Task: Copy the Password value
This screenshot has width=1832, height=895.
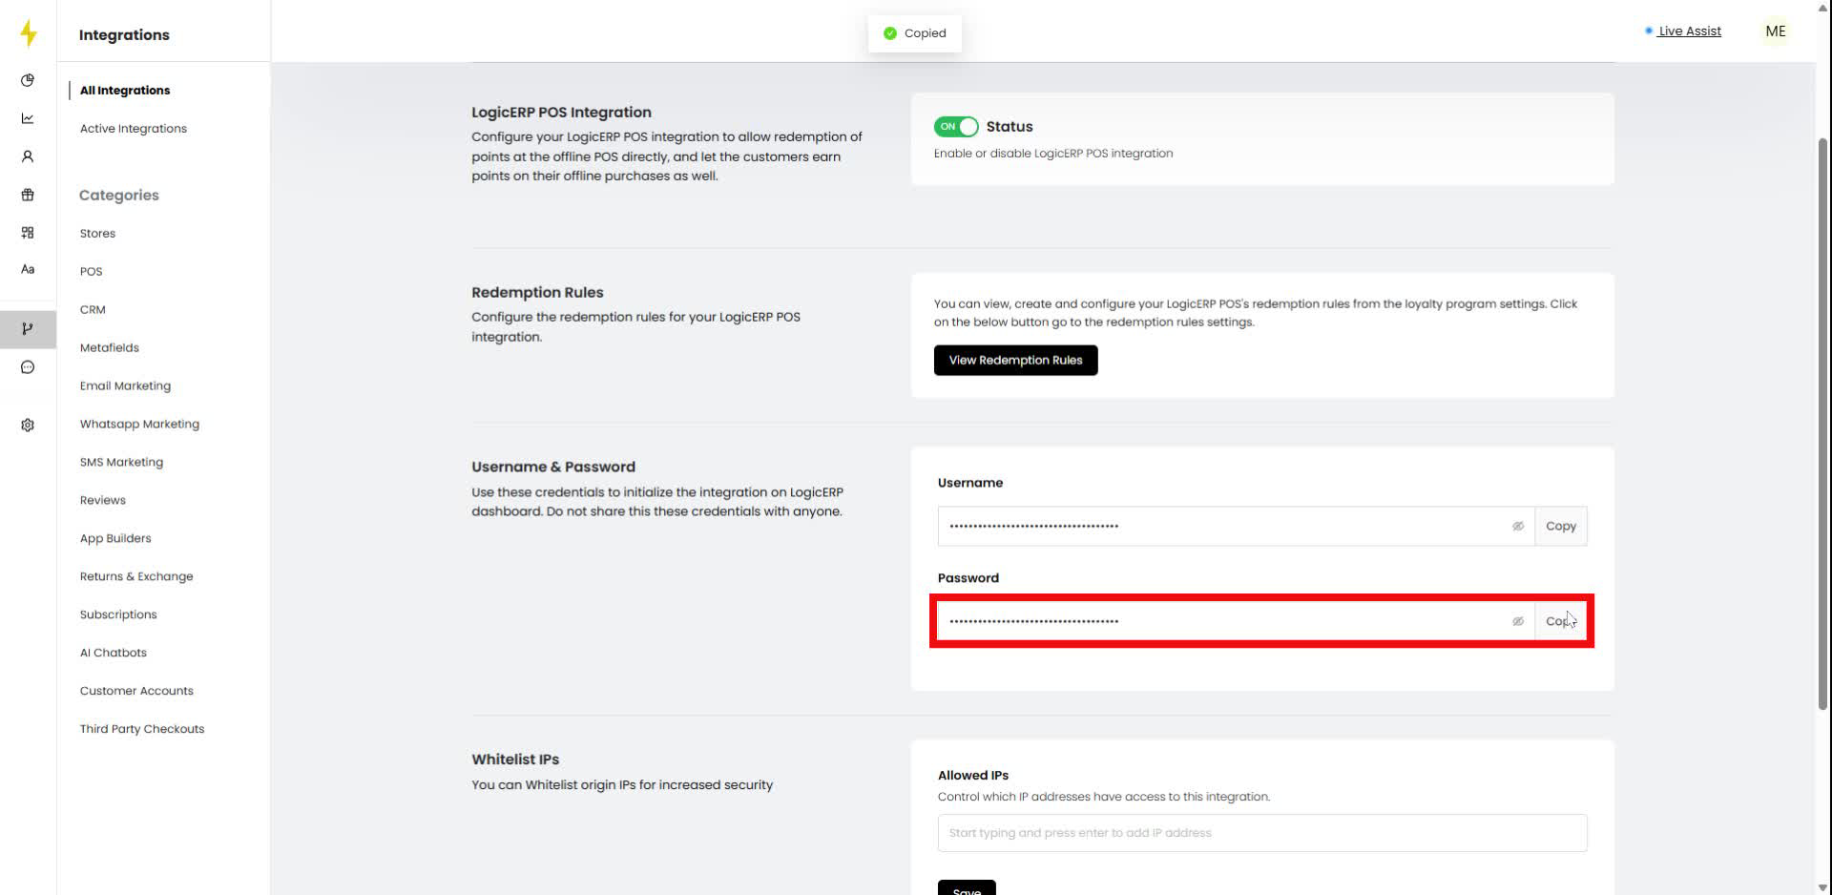Action: (x=1561, y=620)
